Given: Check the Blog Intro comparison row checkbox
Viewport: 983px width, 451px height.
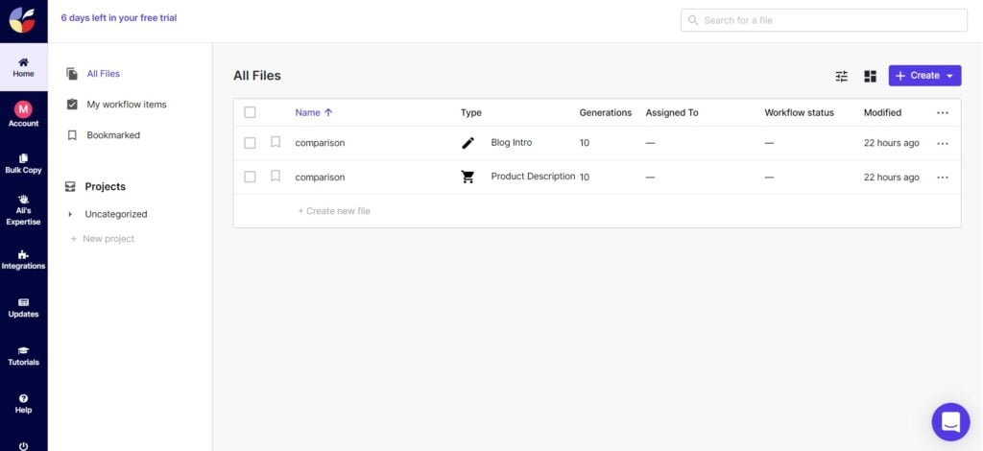Looking at the screenshot, I should (x=251, y=143).
